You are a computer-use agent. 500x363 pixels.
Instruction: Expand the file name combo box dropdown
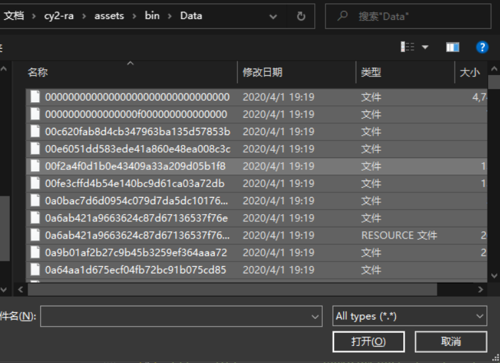click(316, 316)
